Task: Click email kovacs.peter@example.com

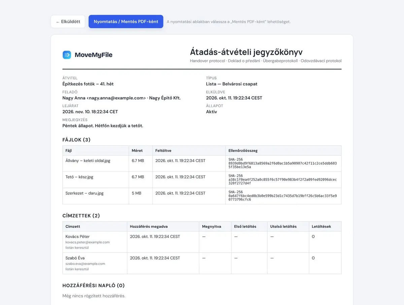Action: pos(88,242)
